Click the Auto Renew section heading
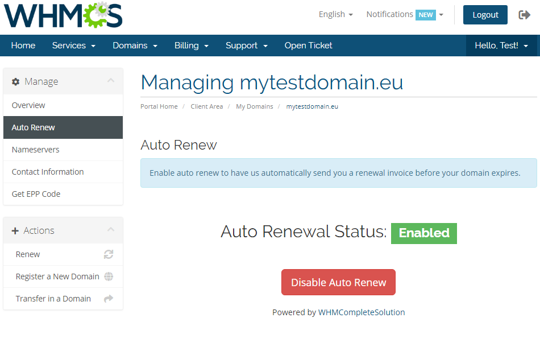Screen dimensions: 540x355 [178, 145]
